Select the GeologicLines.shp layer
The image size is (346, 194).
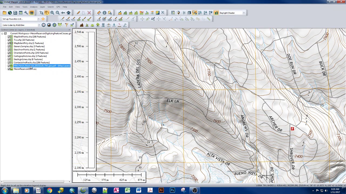(x=28, y=59)
